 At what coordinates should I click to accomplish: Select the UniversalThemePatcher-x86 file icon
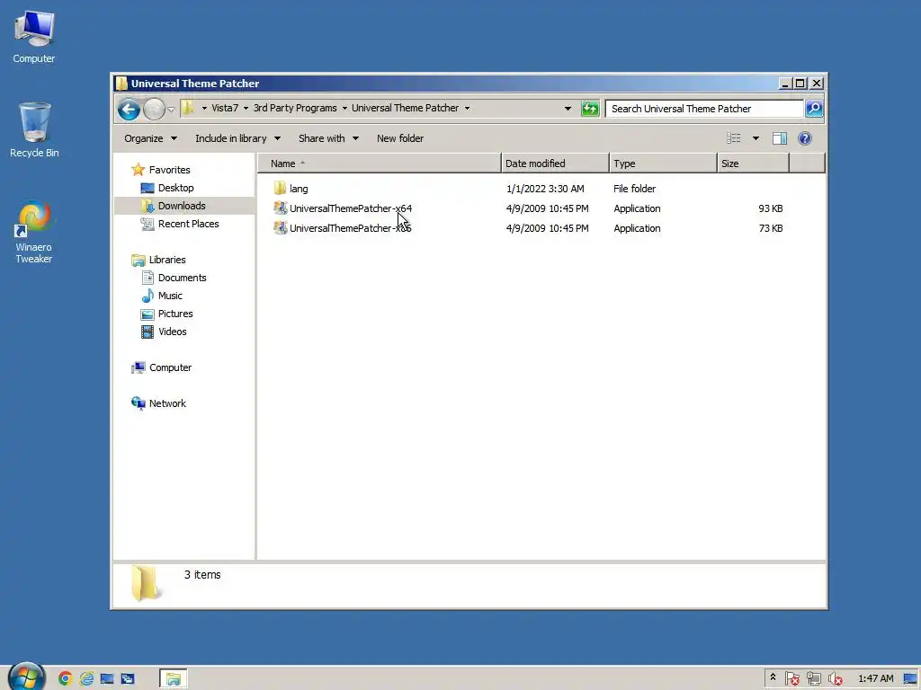(x=281, y=228)
